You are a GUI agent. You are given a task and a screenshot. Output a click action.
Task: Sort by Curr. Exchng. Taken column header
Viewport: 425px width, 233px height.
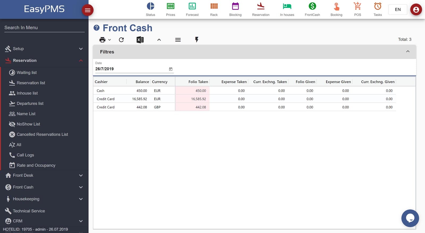tap(270, 82)
